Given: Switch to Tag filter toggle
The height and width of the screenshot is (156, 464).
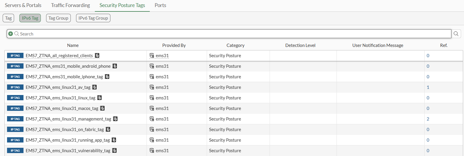Looking at the screenshot, I should pyautogui.click(x=9, y=18).
